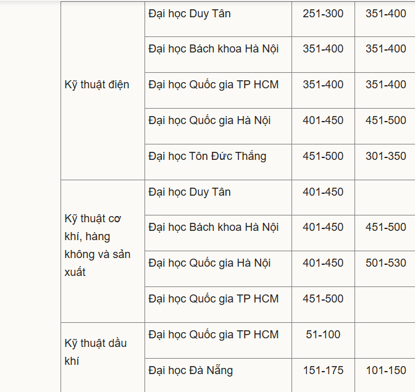Select the Đại học Đà Nẵng cell
Screen dimensions: 415x392
click(x=191, y=370)
